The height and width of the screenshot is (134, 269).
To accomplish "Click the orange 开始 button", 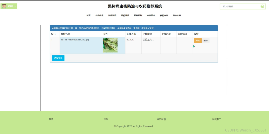I will pos(198,41).
